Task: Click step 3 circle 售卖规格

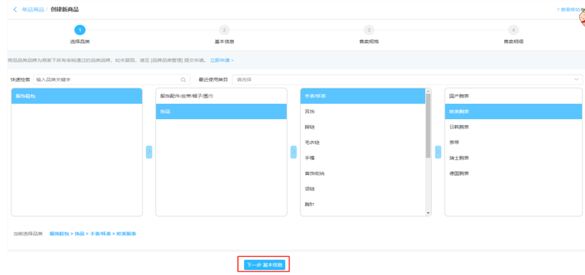Action: pyautogui.click(x=369, y=30)
